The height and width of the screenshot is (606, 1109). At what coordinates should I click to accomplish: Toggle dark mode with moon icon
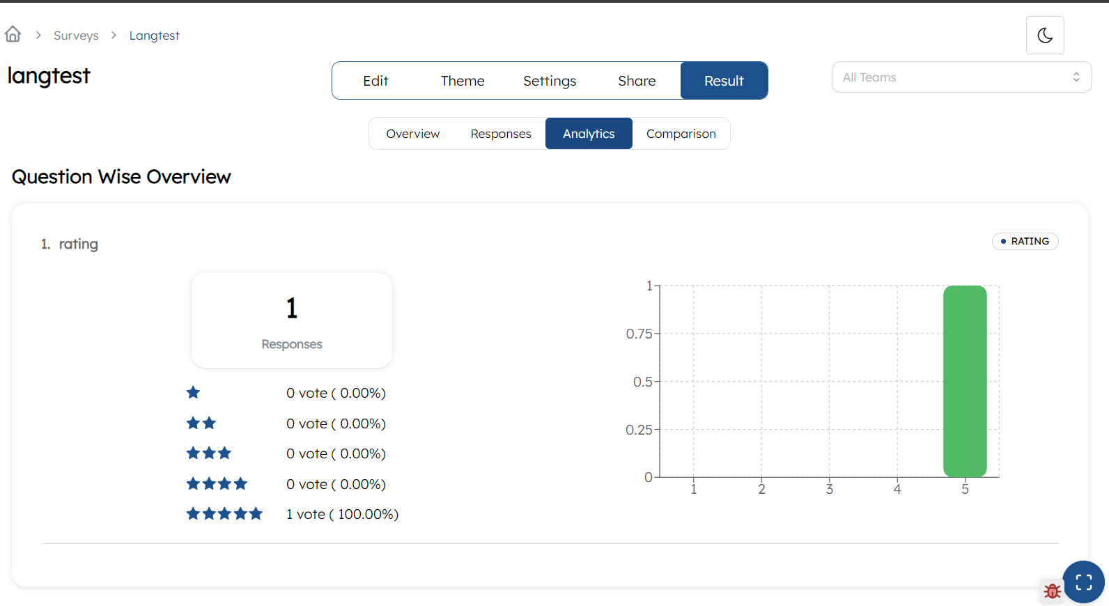(x=1045, y=35)
